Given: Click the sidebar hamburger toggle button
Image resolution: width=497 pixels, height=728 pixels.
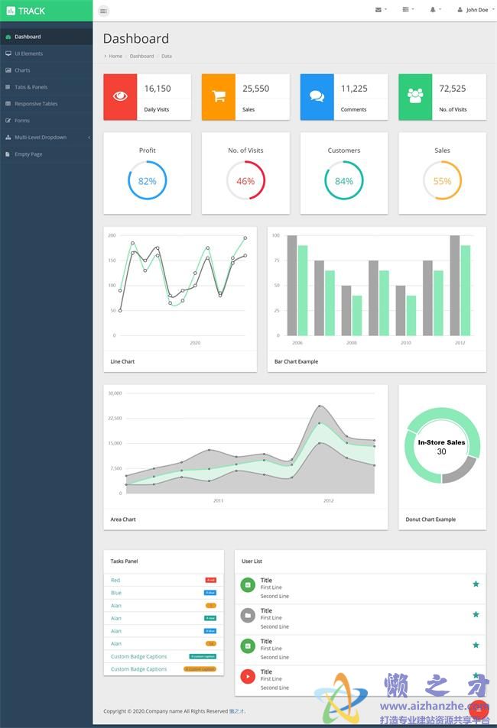Looking at the screenshot, I should pos(104,11).
